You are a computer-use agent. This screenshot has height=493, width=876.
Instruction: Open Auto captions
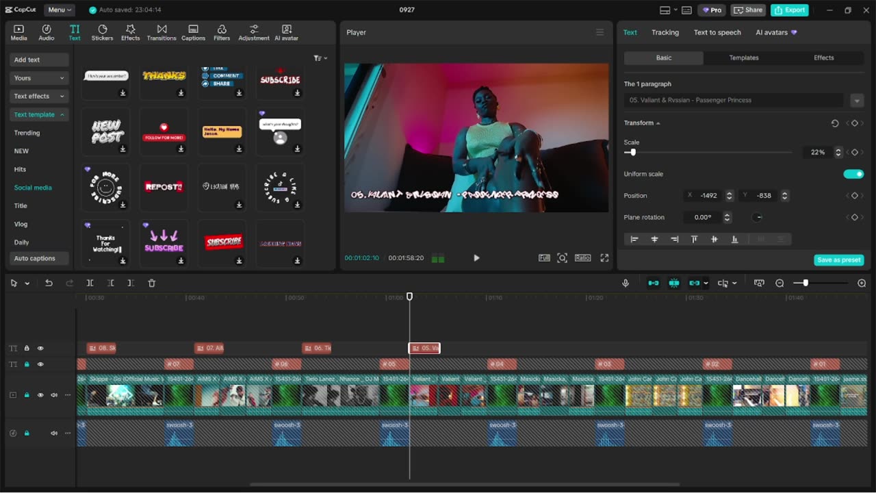tap(40, 258)
